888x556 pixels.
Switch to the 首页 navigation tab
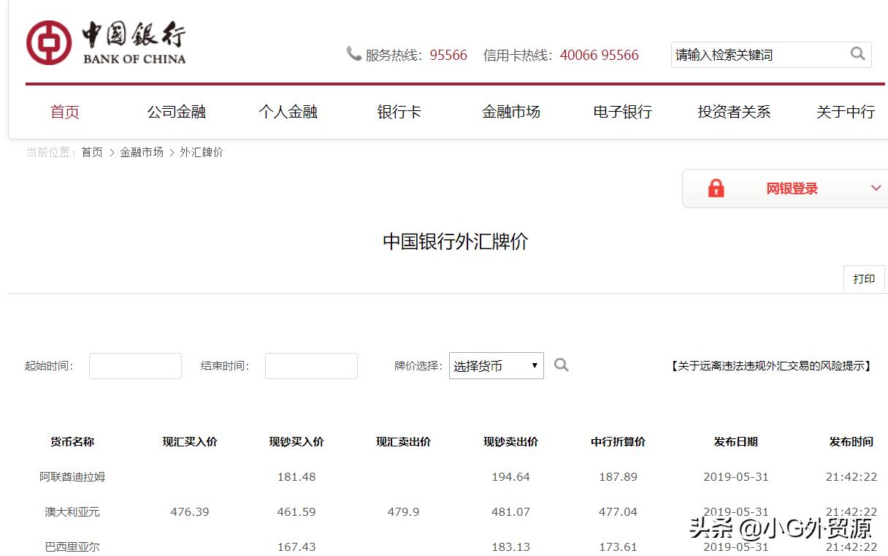[x=64, y=111]
